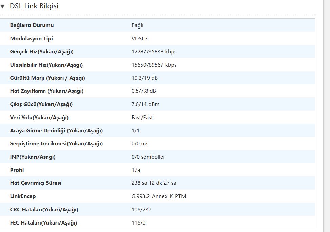
Task: Click the Bağlı connection status value
Action: (137, 25)
